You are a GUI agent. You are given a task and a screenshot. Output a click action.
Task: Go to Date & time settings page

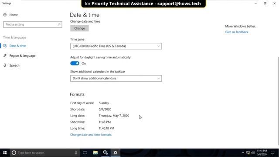click(17, 46)
